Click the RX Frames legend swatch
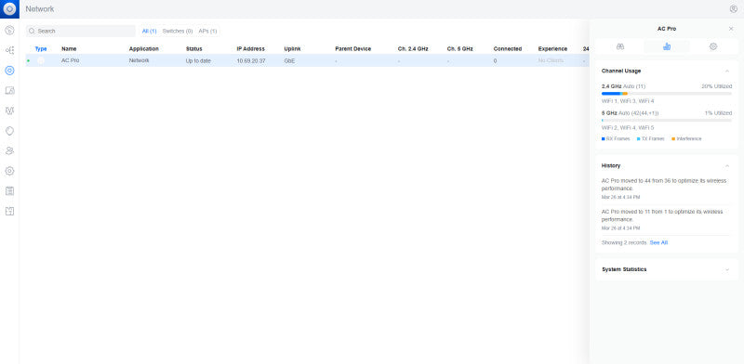 [603, 139]
